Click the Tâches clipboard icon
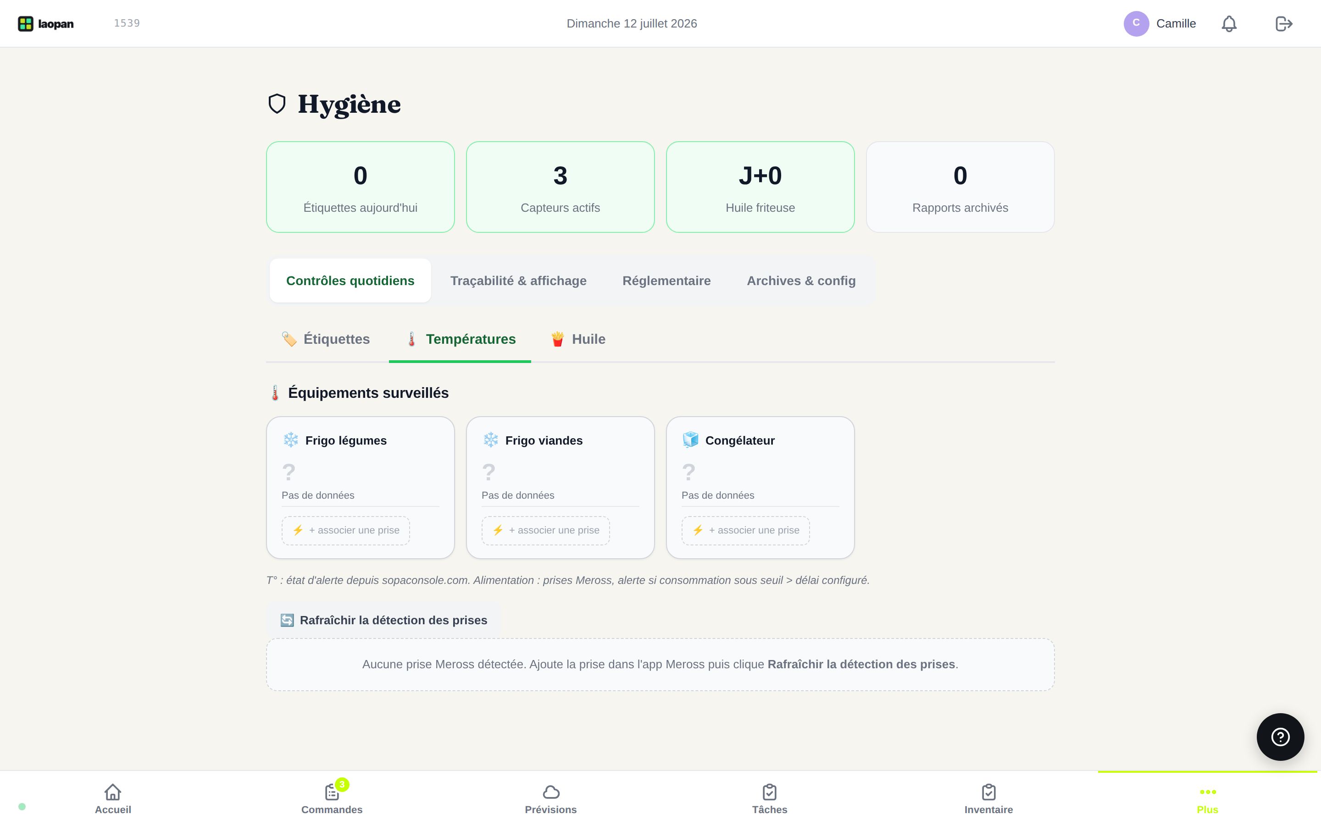The height and width of the screenshot is (825, 1321). tap(770, 792)
